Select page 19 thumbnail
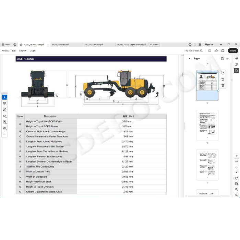 [x=207, y=165]
